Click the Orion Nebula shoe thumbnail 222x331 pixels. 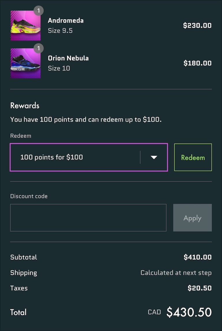25,63
